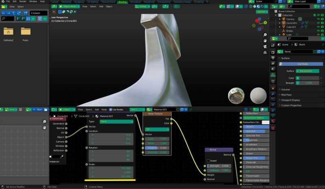Open Noise Texture 3D dimensions dropdown

click(157, 129)
